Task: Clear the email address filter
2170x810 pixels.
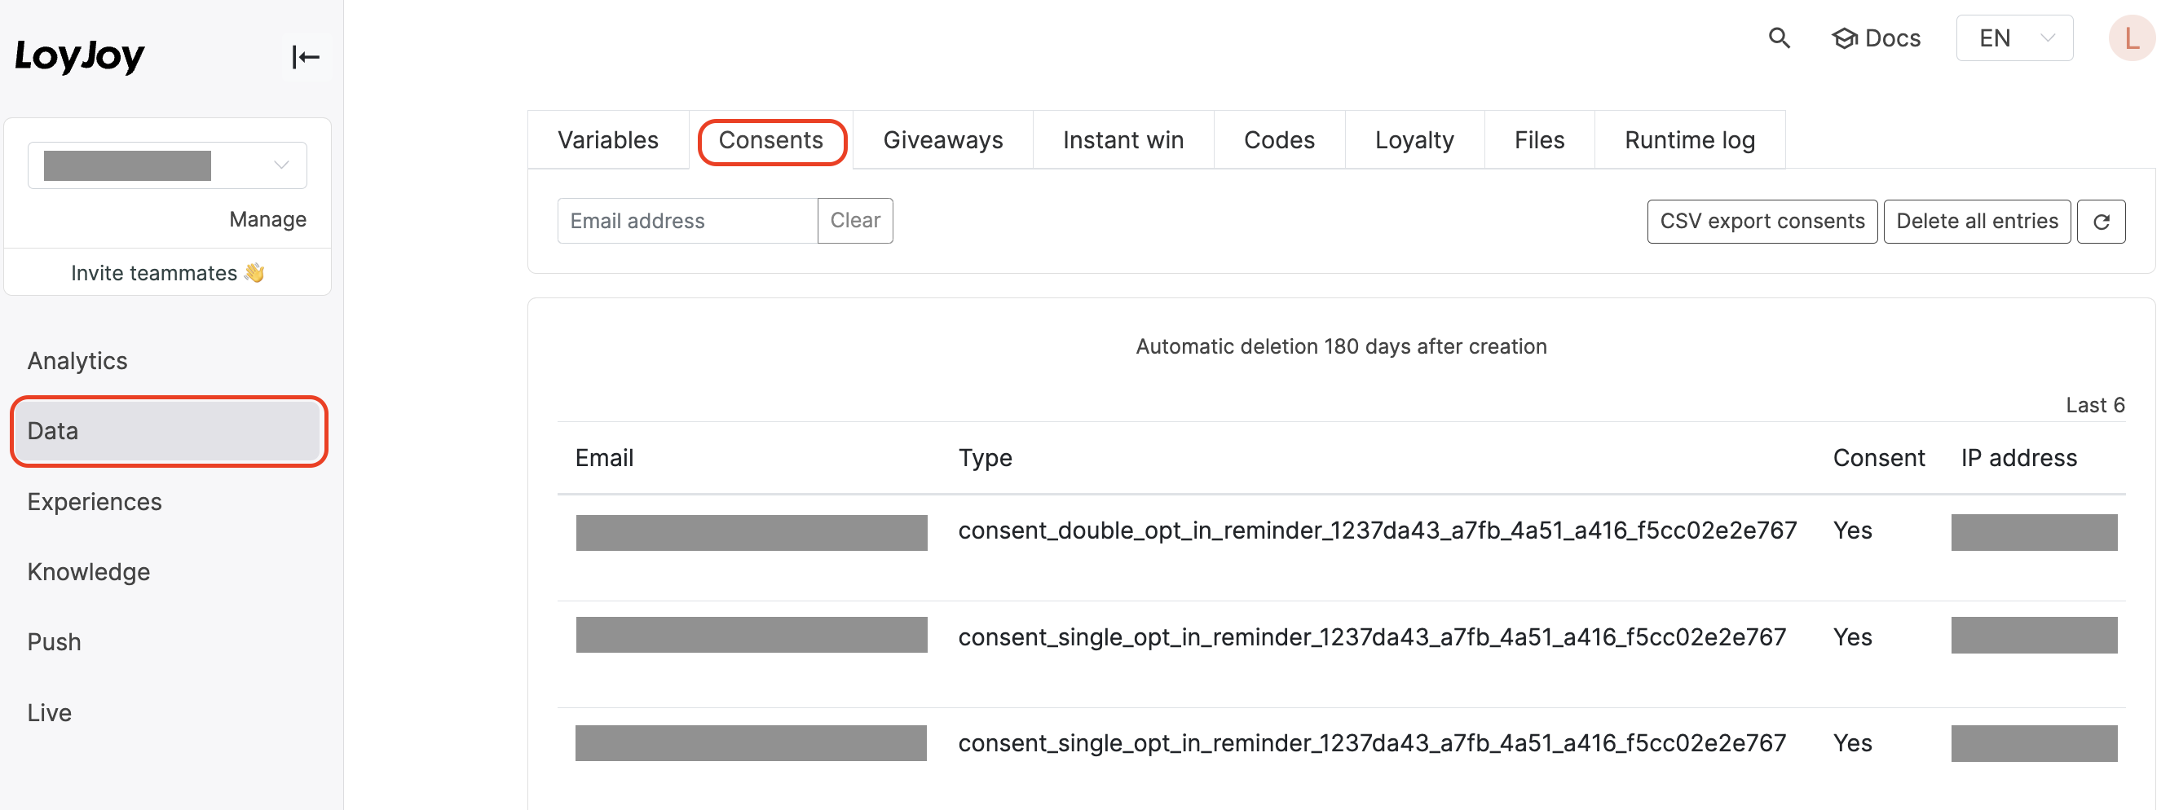Action: [855, 220]
